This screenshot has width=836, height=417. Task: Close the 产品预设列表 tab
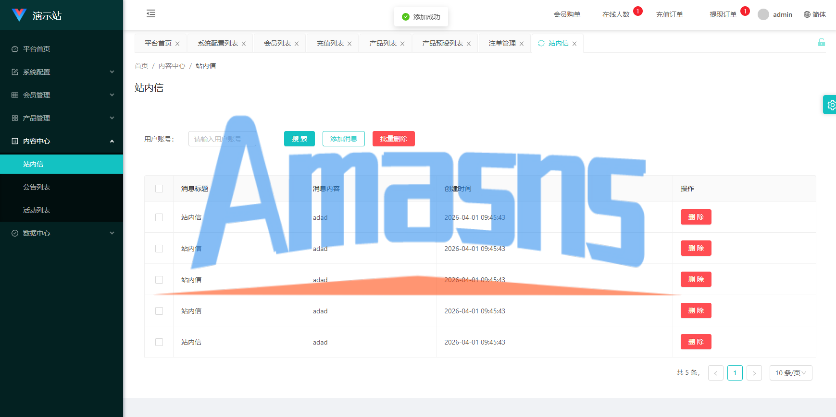click(x=469, y=44)
